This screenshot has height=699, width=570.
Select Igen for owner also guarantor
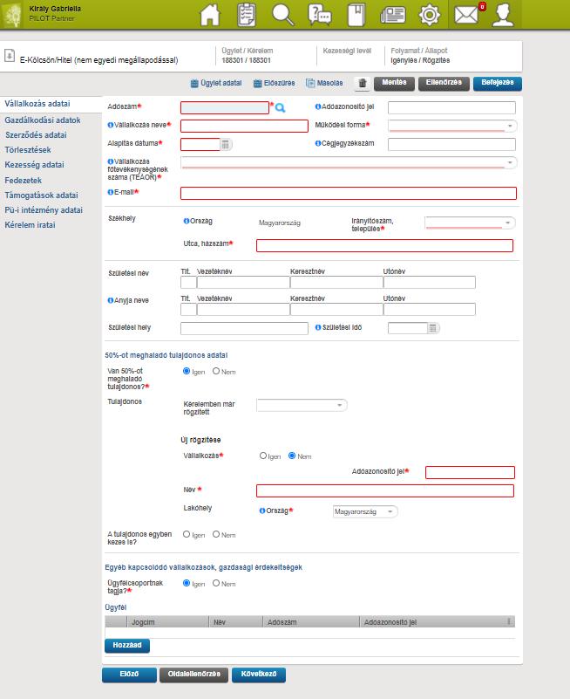(x=187, y=534)
